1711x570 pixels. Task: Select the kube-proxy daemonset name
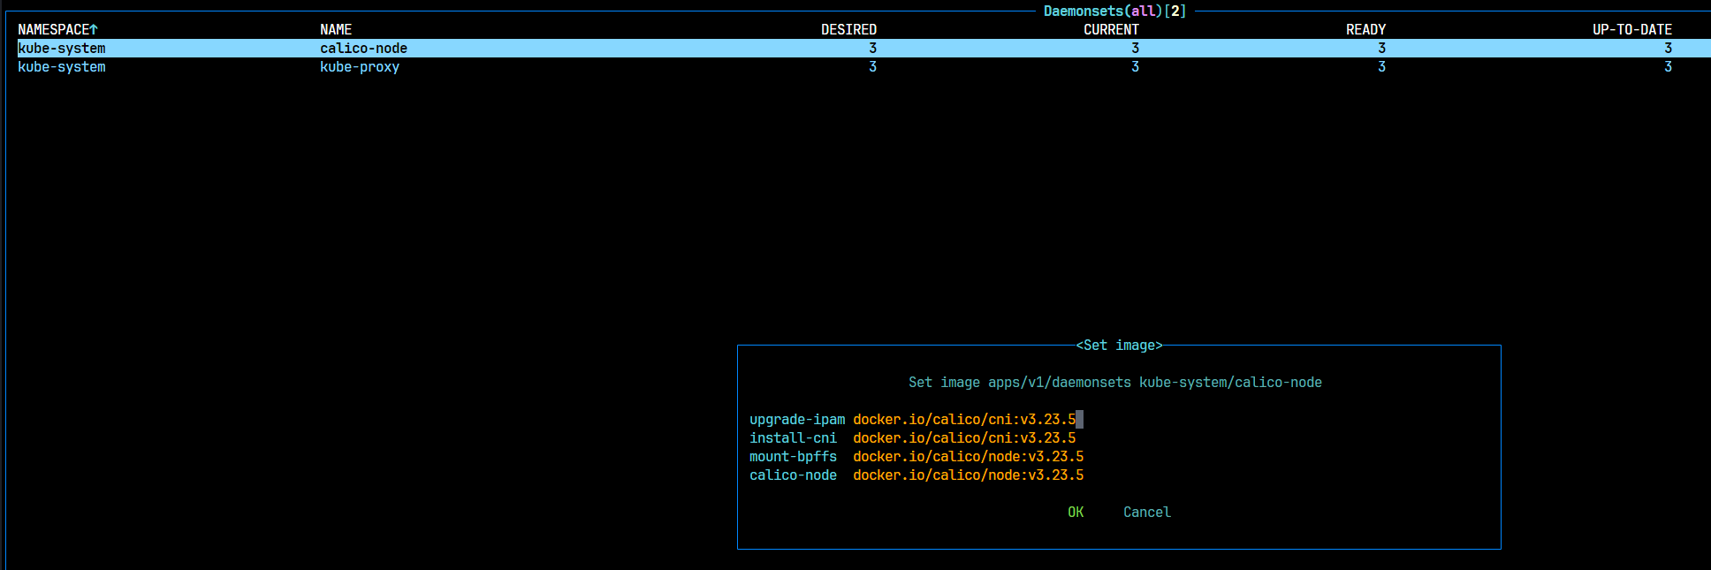coord(360,67)
